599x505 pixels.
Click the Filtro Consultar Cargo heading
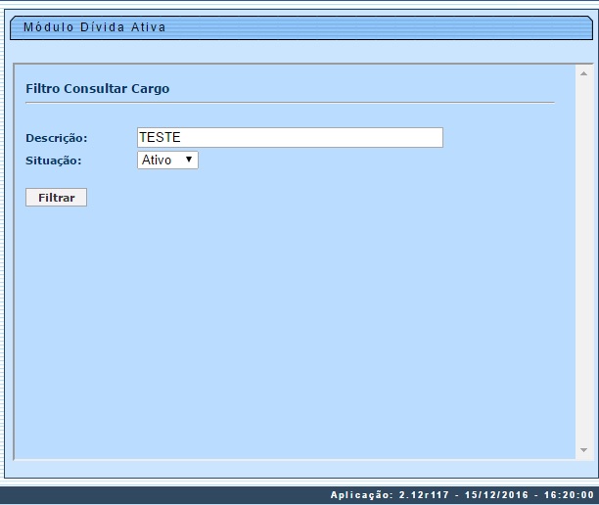click(x=97, y=88)
